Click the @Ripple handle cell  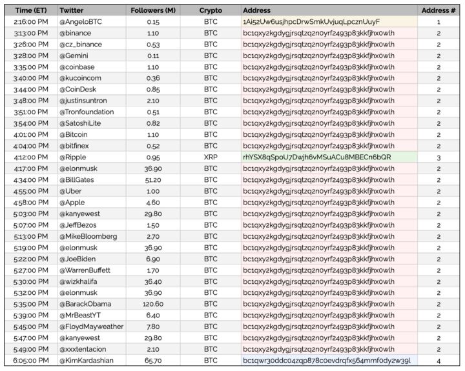coord(76,157)
